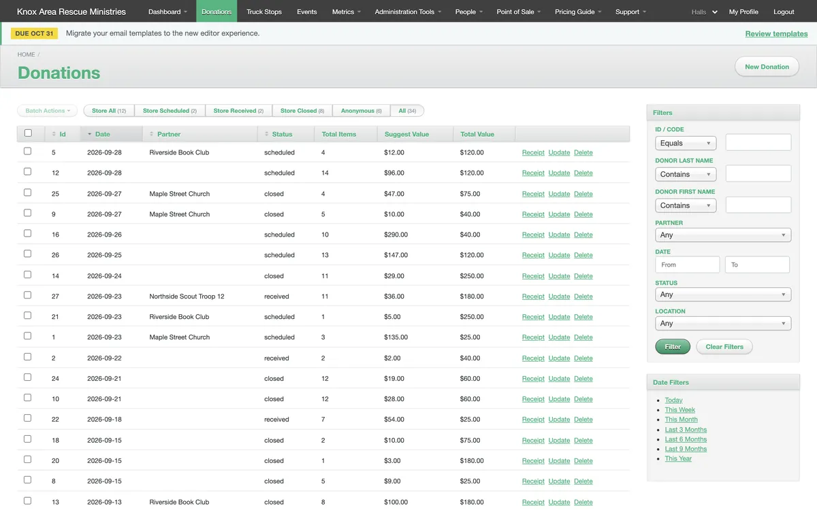Sort the table by the Id column
817x510 pixels.
point(63,134)
